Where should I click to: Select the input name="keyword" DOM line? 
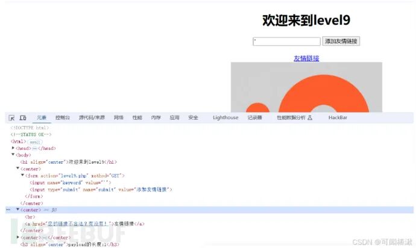pos(71,182)
